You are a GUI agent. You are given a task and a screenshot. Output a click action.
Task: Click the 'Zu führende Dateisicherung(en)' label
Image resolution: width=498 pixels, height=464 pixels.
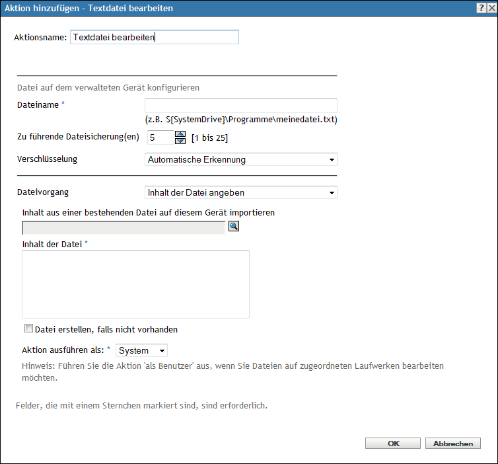[78, 137]
